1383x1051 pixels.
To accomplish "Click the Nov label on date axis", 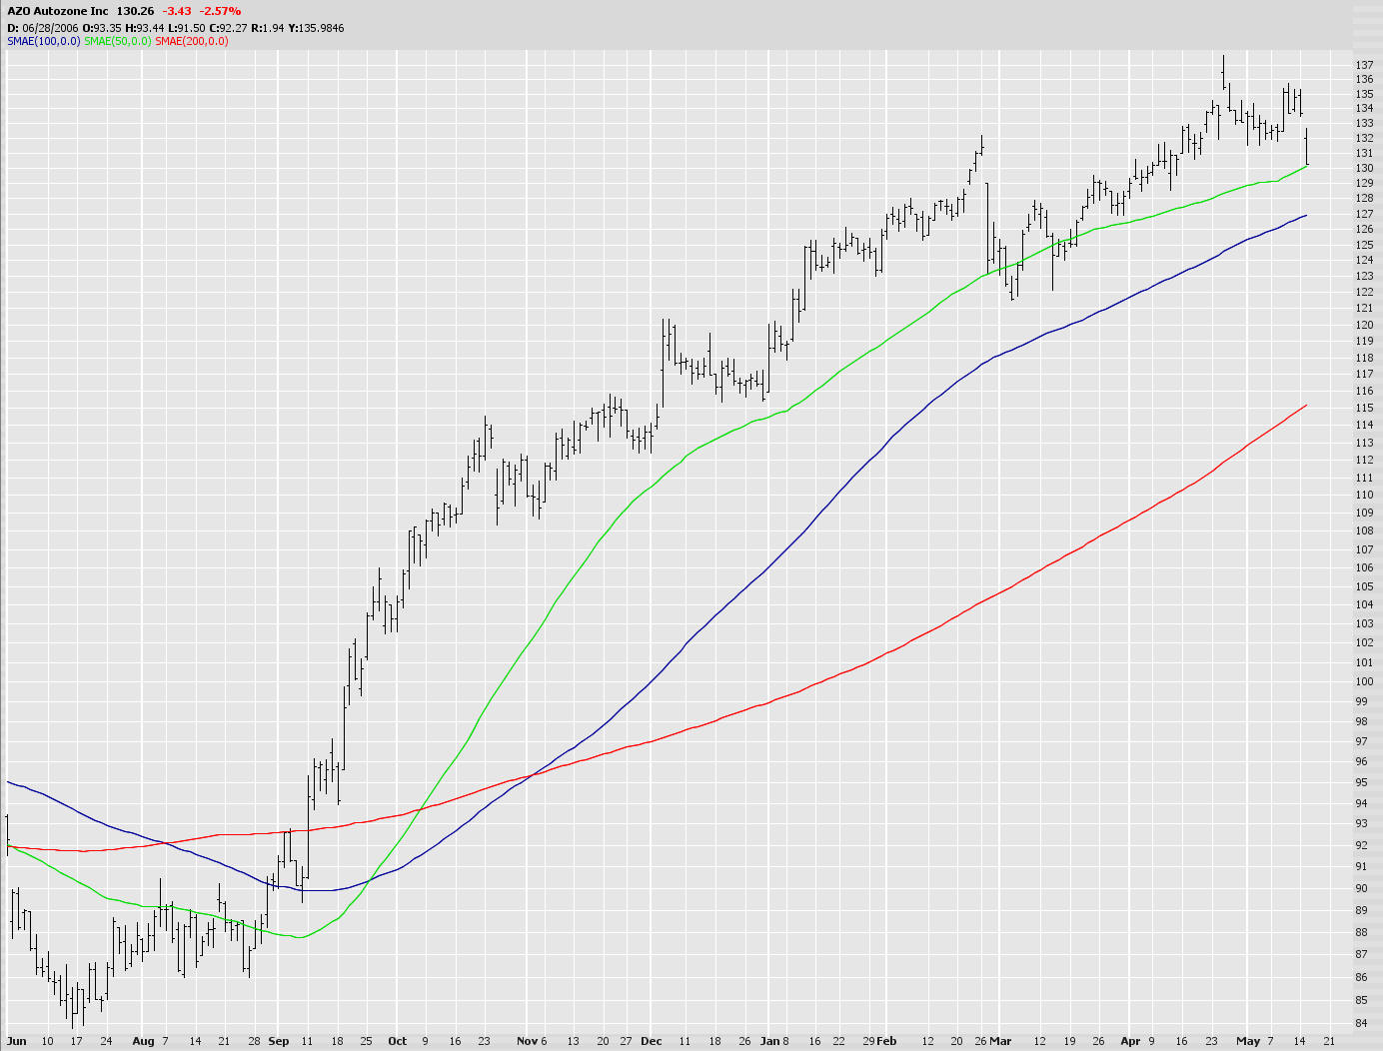I will click(x=527, y=1041).
